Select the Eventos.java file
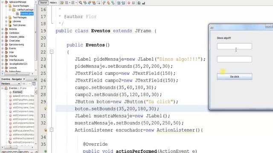The height and width of the screenshot is (153, 273). 26,14
